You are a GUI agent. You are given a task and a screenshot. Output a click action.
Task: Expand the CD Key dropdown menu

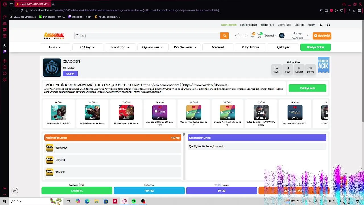coord(88,47)
